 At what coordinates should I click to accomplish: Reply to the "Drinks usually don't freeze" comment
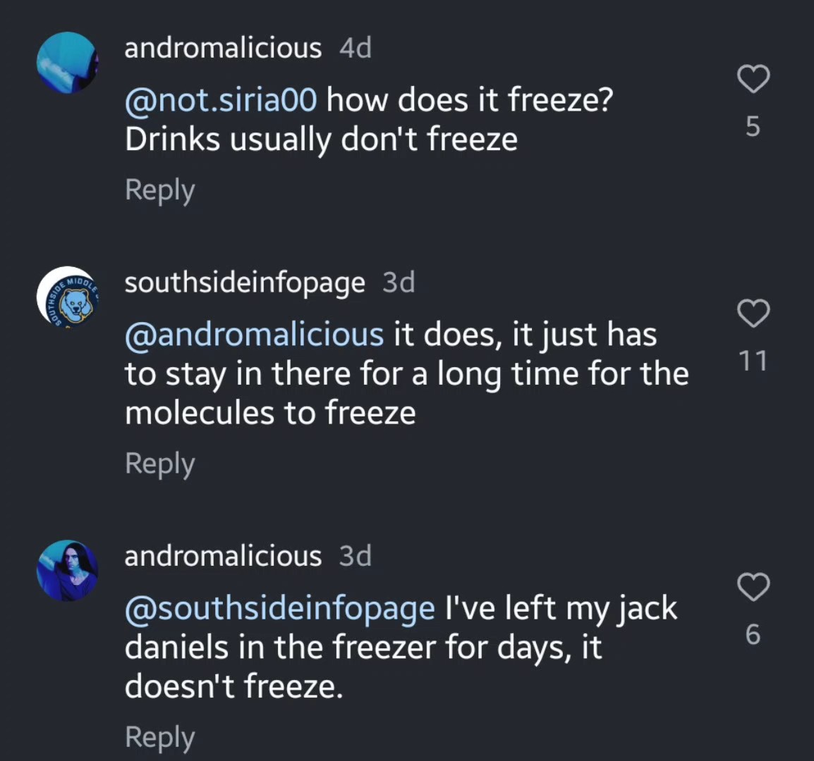[159, 190]
